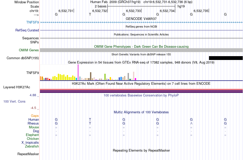Click the Mouse species row label
Image resolution: width=243 pixels, height=160 pixels.
(x=34, y=127)
